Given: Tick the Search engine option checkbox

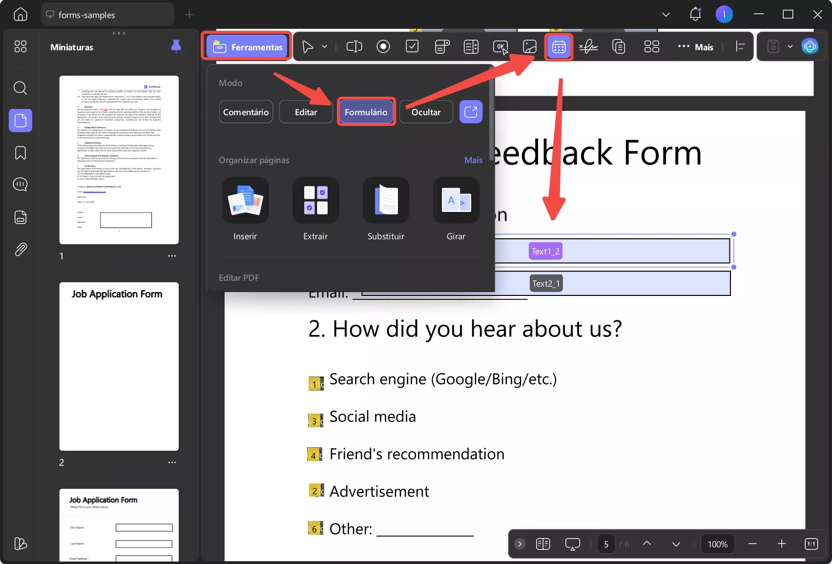Looking at the screenshot, I should 315,384.
